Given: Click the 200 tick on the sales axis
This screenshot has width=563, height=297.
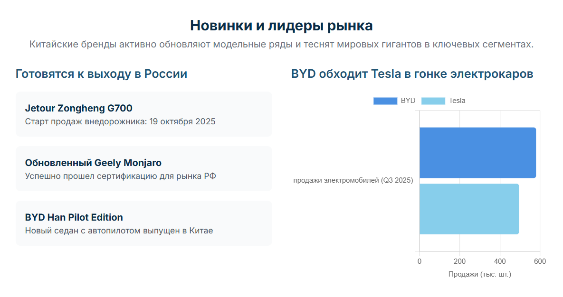Looking at the screenshot, I should click(x=459, y=261).
